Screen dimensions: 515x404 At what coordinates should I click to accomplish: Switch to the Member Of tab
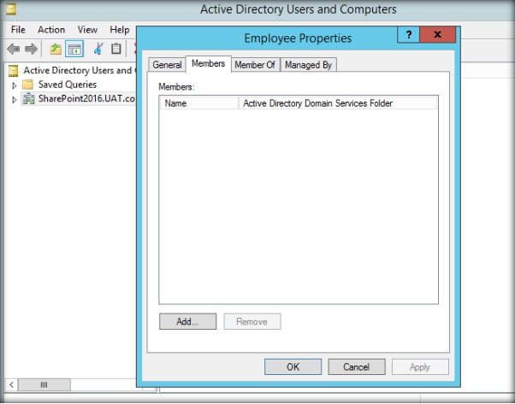point(255,65)
